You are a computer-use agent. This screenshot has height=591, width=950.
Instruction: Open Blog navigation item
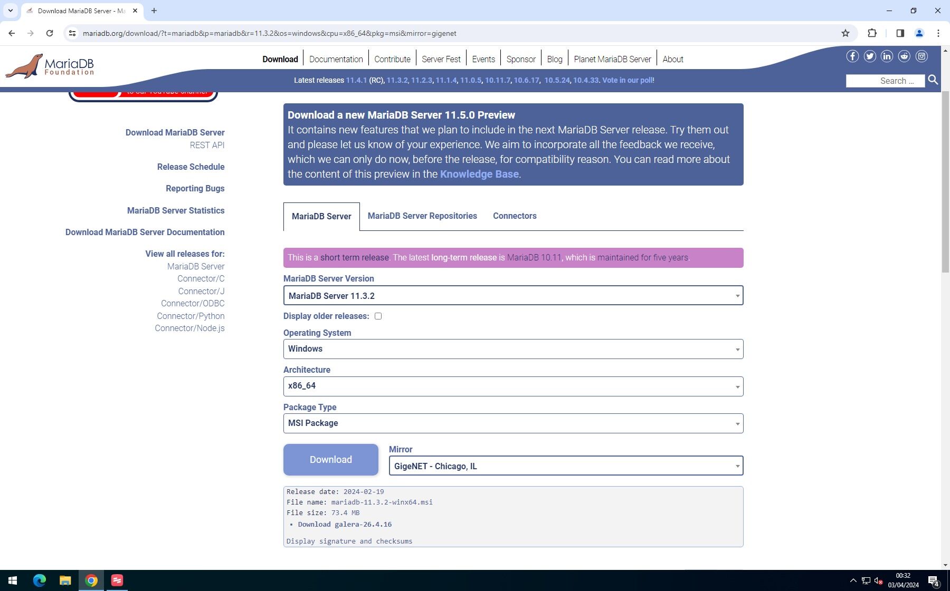click(x=555, y=59)
